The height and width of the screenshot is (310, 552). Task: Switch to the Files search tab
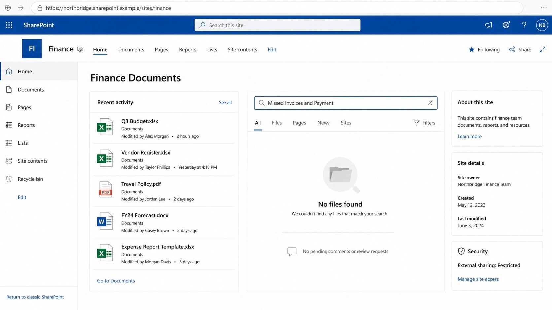[x=277, y=123]
